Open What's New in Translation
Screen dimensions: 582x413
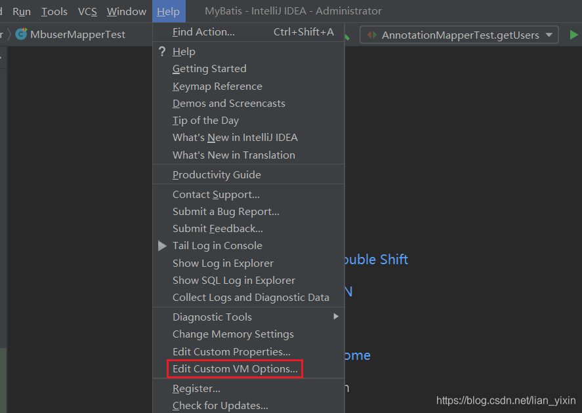[x=248, y=155]
